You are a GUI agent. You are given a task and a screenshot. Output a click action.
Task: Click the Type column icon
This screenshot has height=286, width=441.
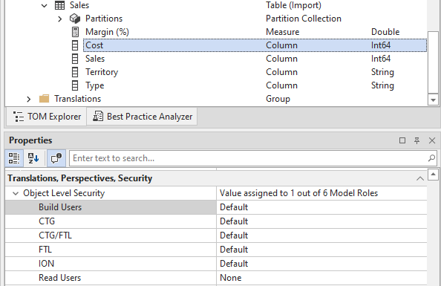click(x=75, y=85)
